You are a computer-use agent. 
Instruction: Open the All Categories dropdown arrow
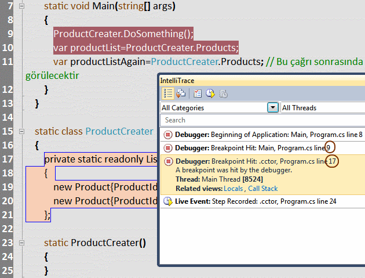[273, 107]
